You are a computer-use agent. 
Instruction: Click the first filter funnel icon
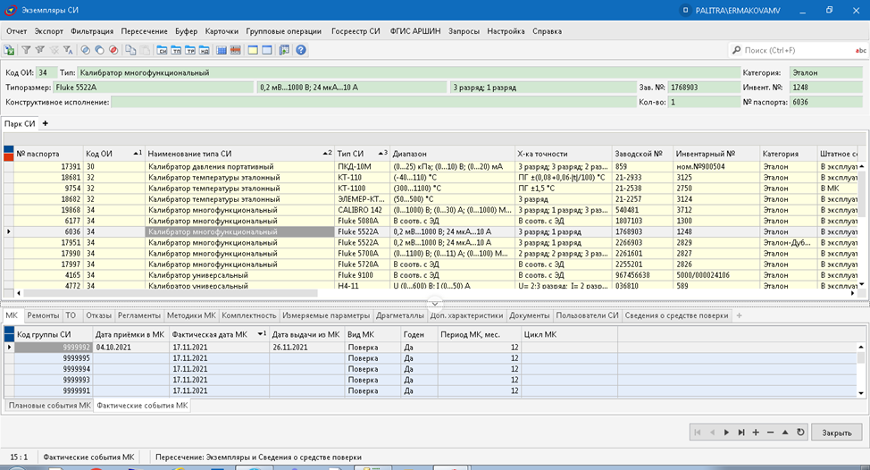pos(26,50)
